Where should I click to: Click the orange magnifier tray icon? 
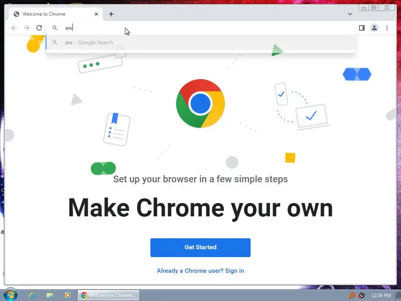(352, 296)
